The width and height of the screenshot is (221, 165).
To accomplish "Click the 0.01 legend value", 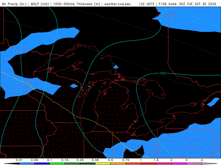I will click(19, 160).
